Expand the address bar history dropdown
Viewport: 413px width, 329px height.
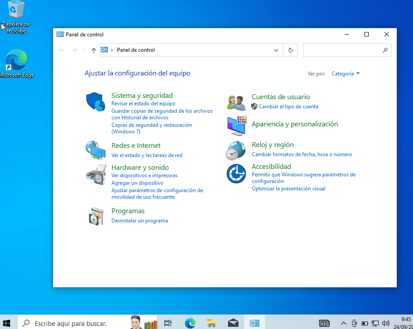click(276, 50)
